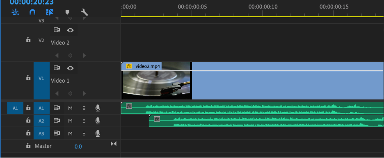This screenshot has height=158, width=384.
Task: Toggle lock on Master track
Action: [x=28, y=146]
